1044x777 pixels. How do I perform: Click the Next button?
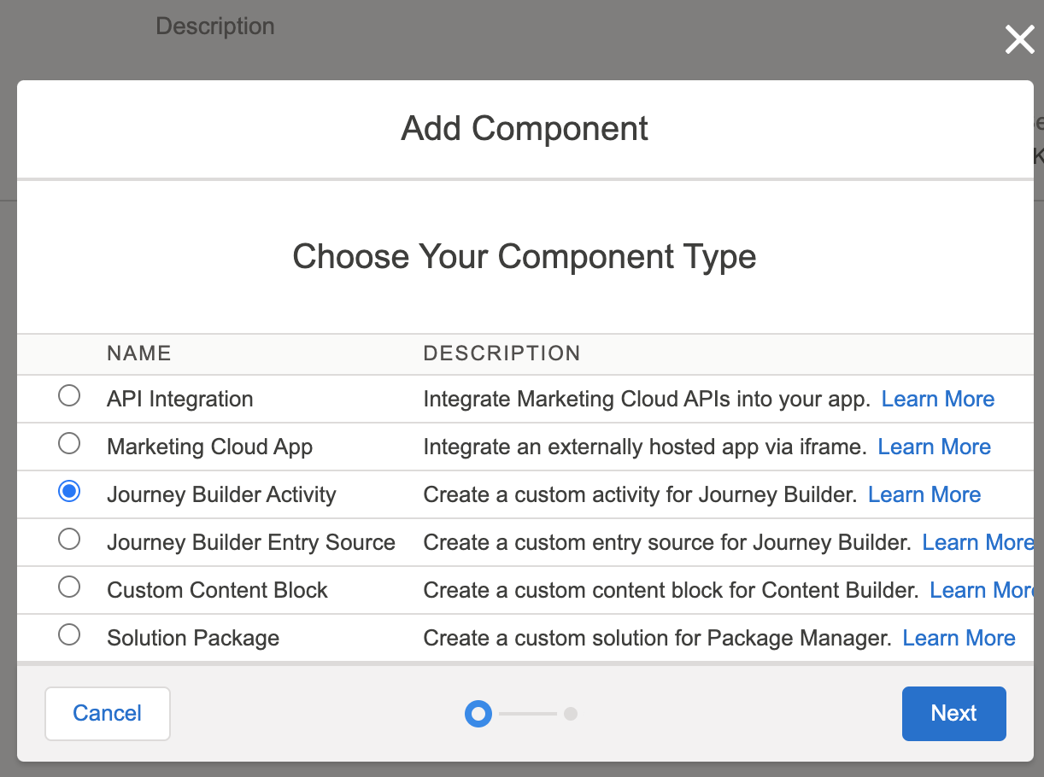pyautogui.click(x=953, y=713)
